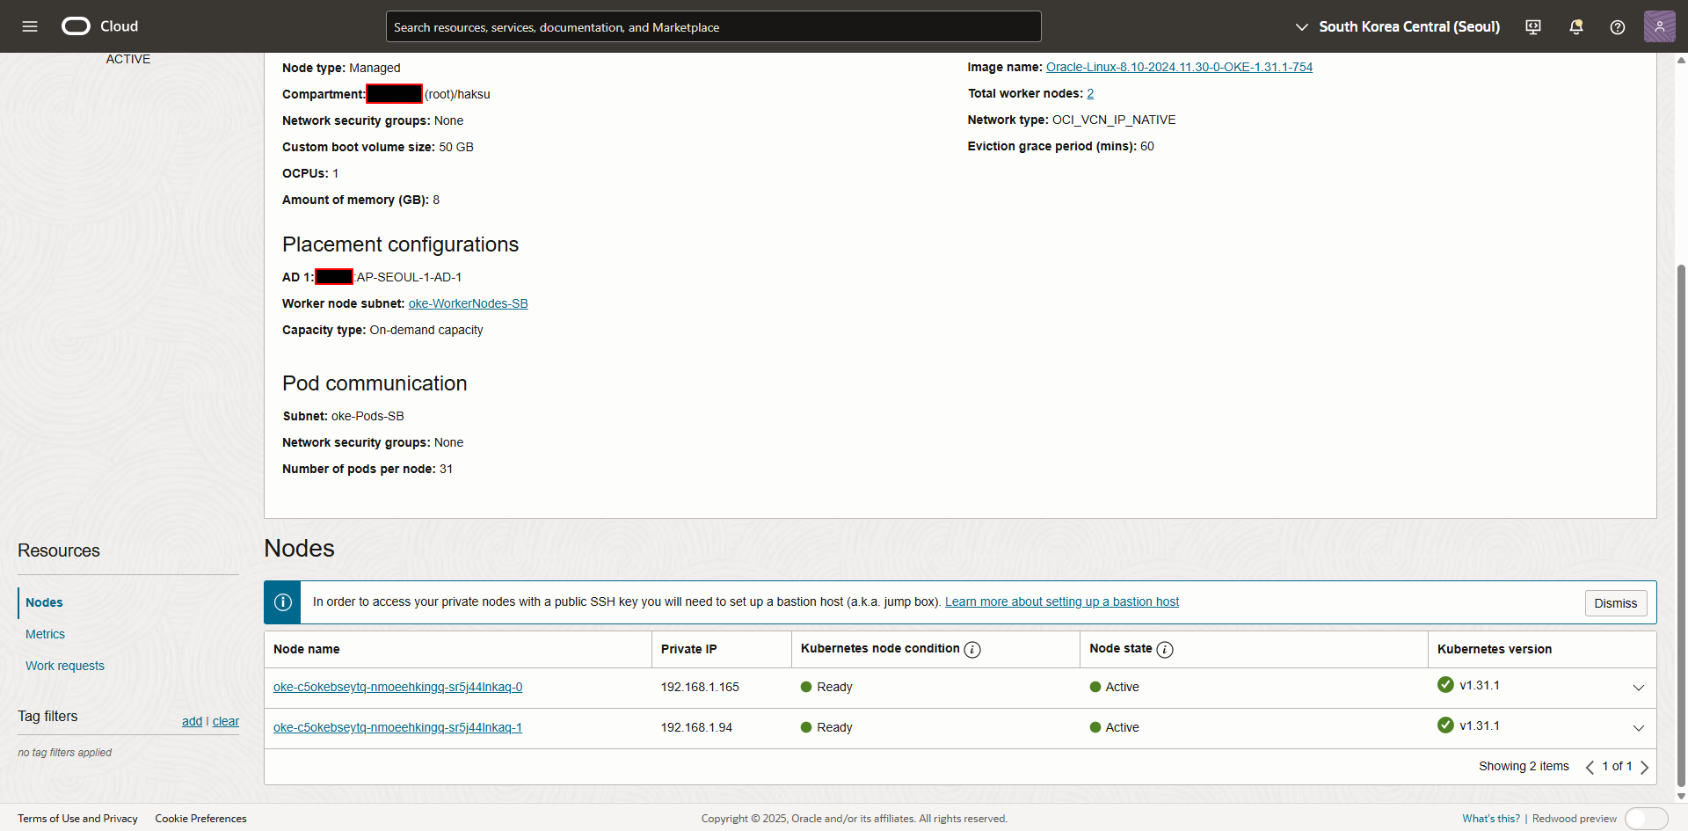
Task: Click the Pod communication heading
Action: click(375, 383)
